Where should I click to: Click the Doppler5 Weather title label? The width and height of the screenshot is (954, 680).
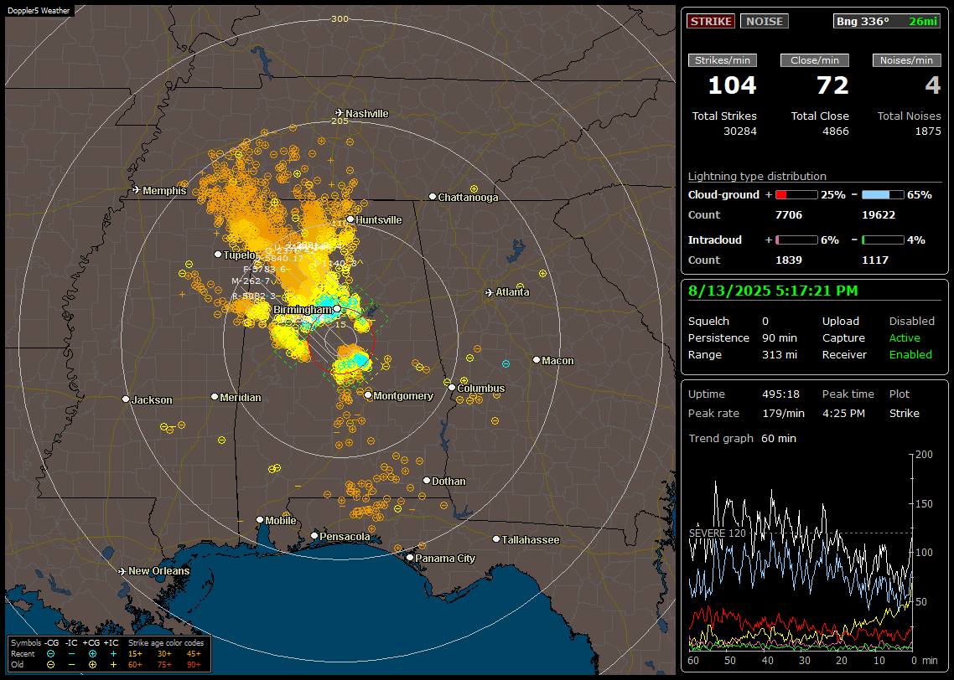[39, 10]
